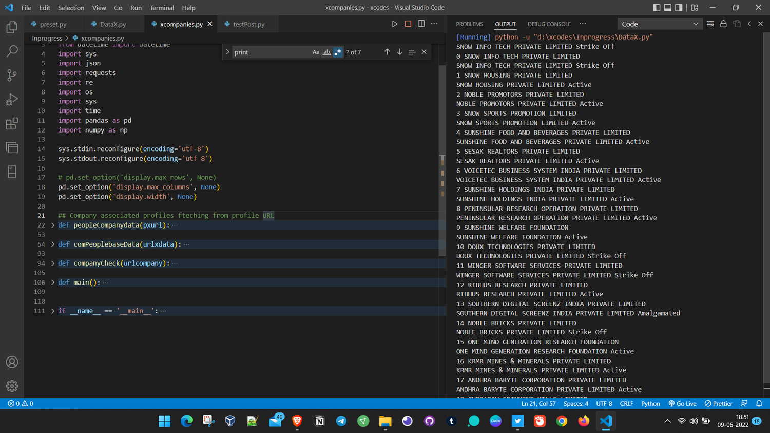Open the Selection menu
Image resolution: width=770 pixels, height=433 pixels.
point(71,8)
